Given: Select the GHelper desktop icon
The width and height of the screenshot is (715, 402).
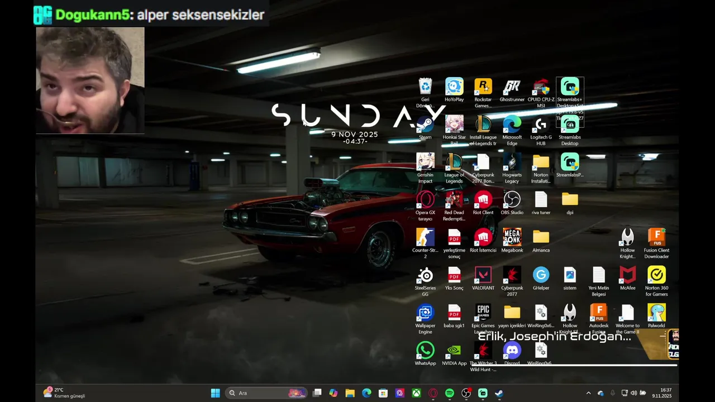Looking at the screenshot, I should pos(541,279).
